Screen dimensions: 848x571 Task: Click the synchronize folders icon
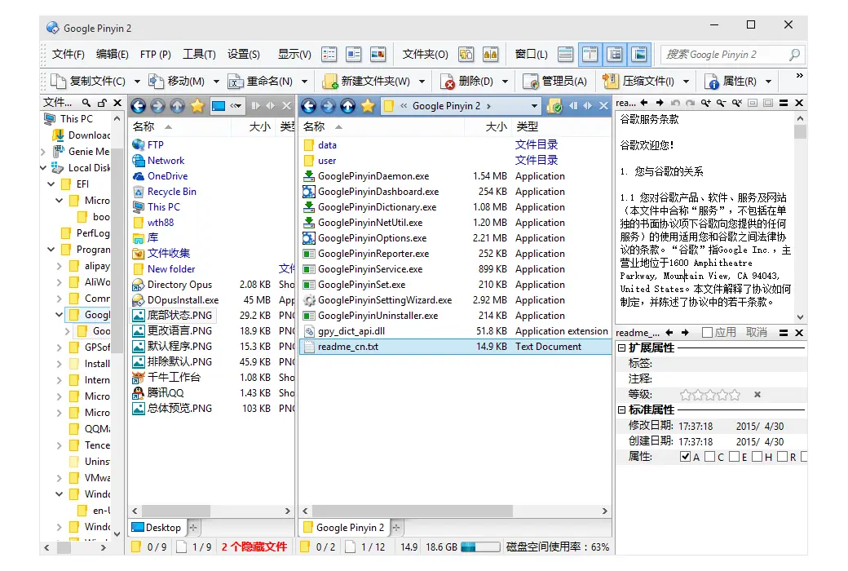pyautogui.click(x=466, y=54)
